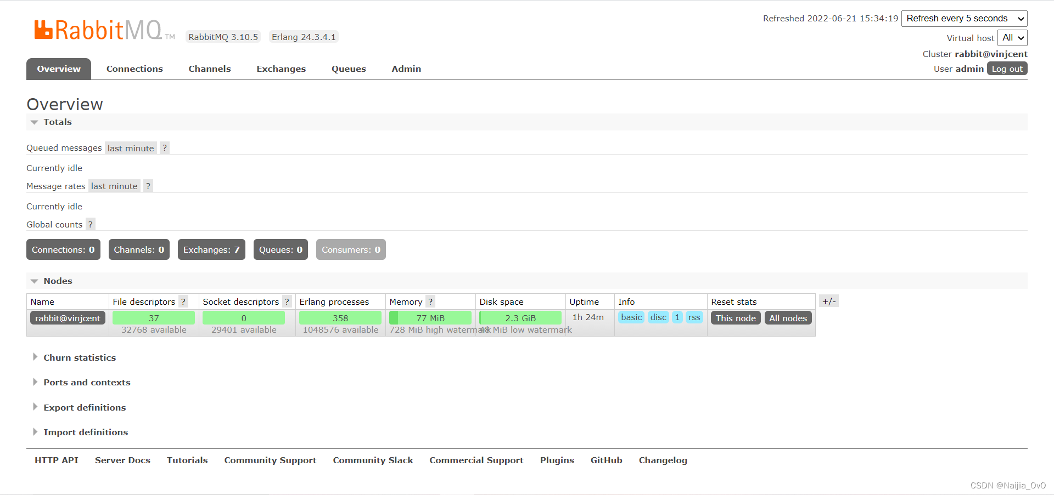1054x495 pixels.
Task: Open the Community Slack link
Action: (x=373, y=460)
